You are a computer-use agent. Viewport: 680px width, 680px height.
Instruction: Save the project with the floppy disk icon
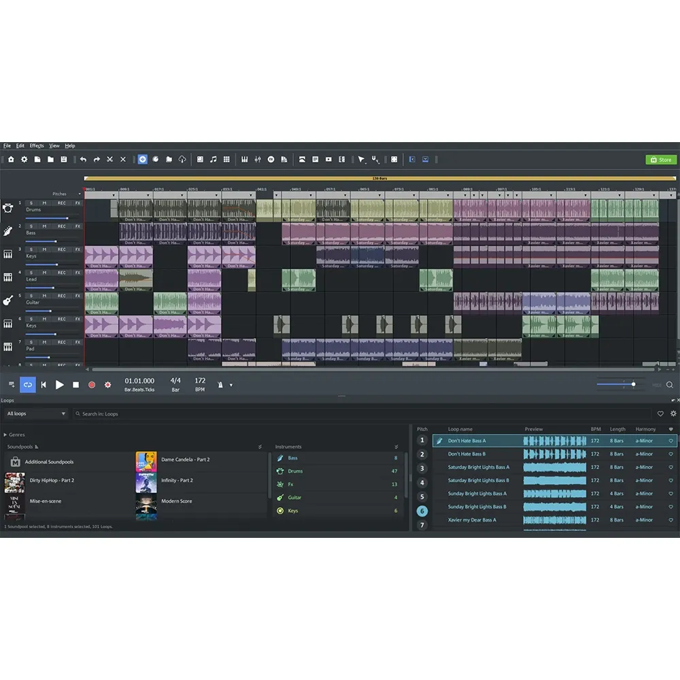point(64,160)
